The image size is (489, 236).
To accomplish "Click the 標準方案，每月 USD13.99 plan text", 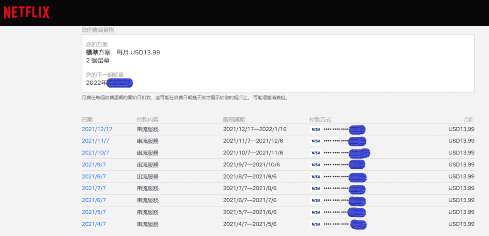I will coord(123,52).
